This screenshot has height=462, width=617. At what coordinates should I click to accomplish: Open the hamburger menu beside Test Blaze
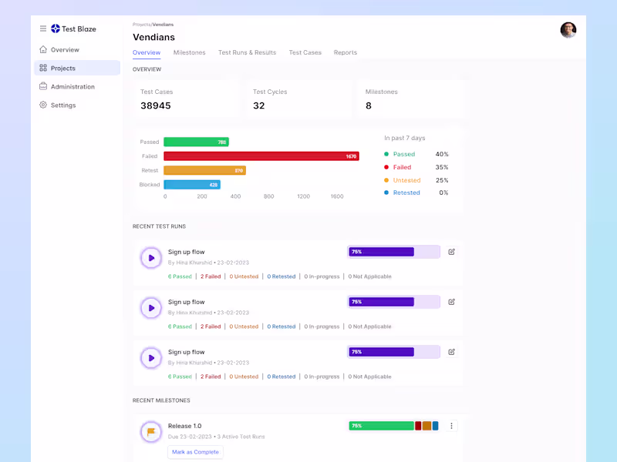pos(43,28)
